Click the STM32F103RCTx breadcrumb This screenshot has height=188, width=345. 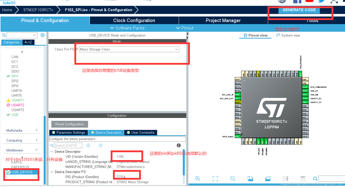[38, 10]
